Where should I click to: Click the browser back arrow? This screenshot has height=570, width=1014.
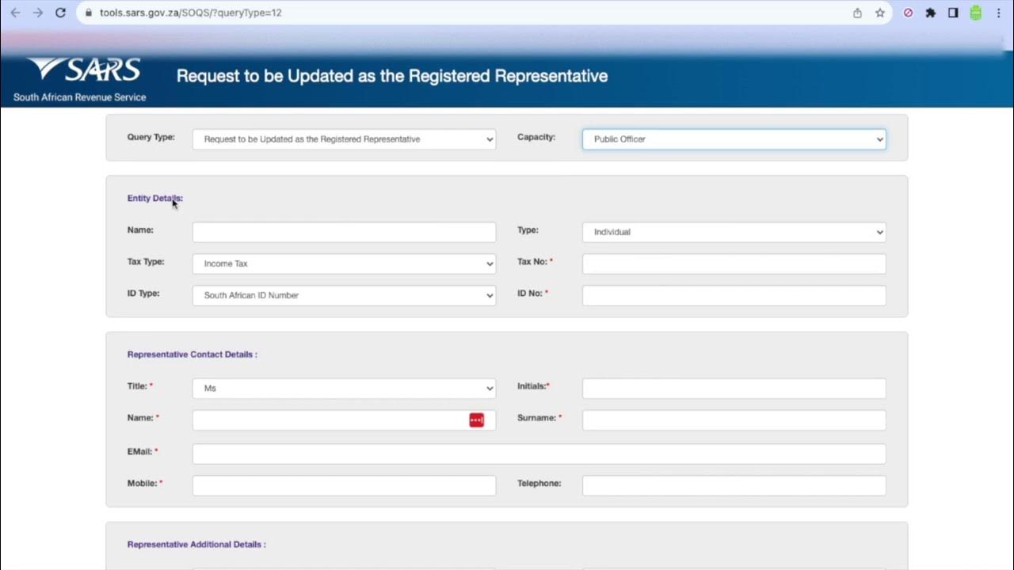pyautogui.click(x=15, y=13)
